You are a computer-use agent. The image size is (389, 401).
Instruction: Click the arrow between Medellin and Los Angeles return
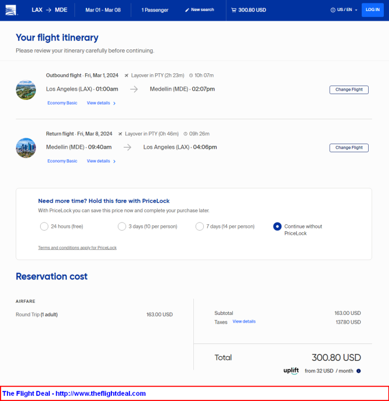tap(127, 147)
